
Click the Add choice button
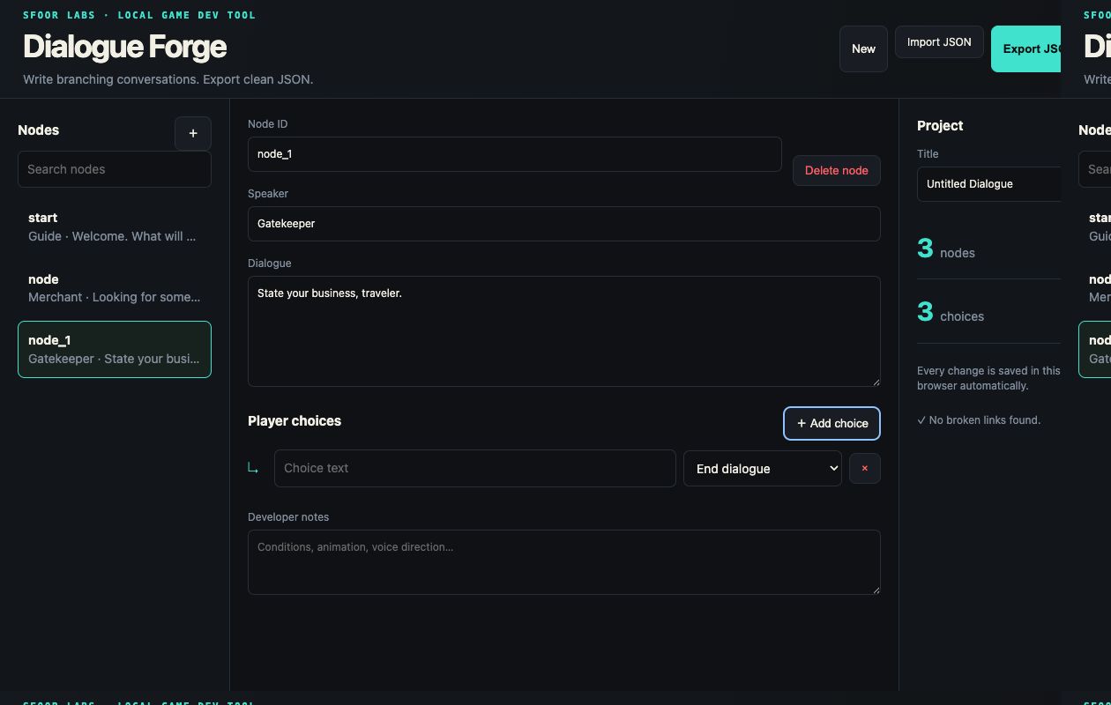[x=831, y=423]
